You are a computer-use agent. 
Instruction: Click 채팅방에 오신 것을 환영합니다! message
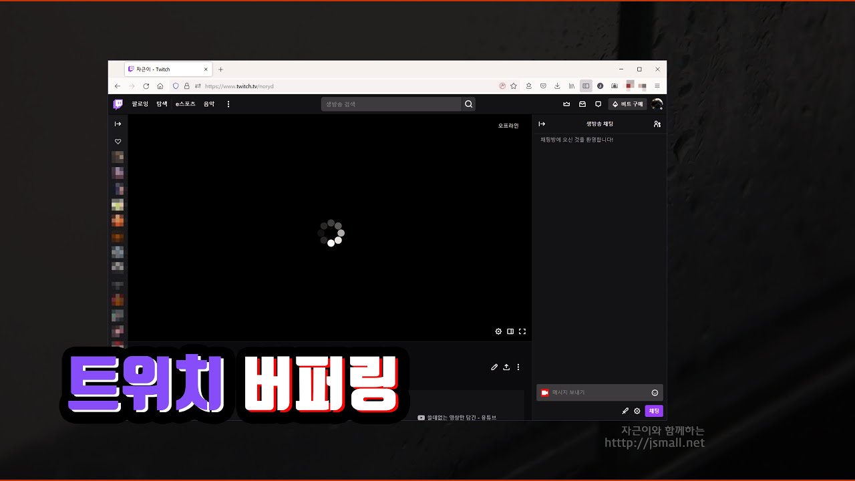pos(576,140)
